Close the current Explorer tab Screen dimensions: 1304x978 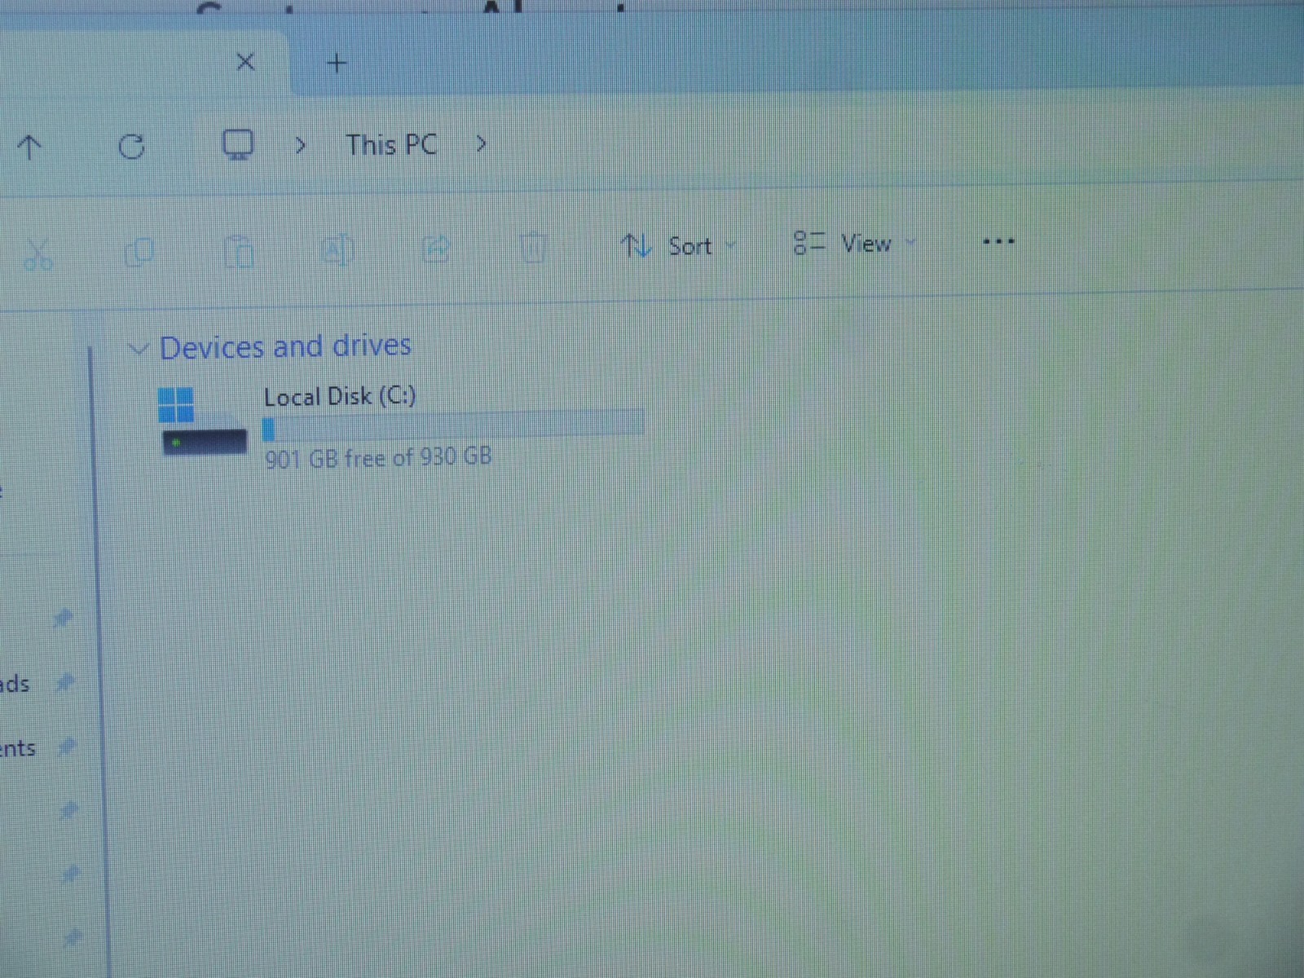245,62
